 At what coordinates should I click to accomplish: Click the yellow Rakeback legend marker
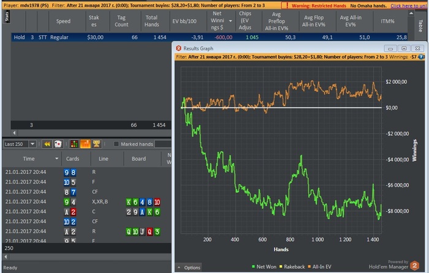tap(281, 266)
